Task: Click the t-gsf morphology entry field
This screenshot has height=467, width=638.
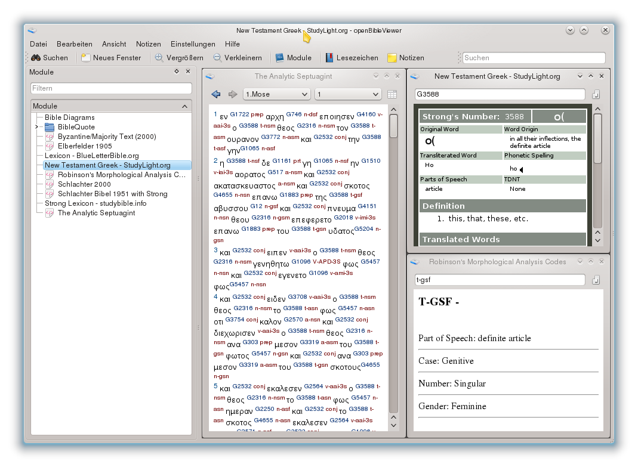Action: (500, 280)
